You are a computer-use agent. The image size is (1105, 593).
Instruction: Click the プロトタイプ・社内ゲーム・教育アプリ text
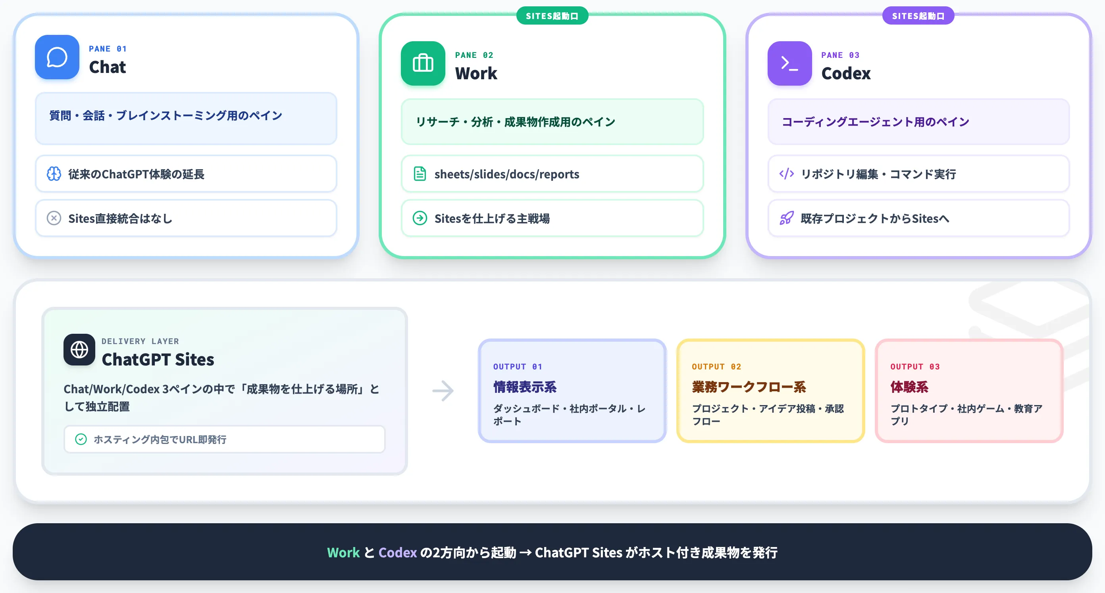coord(966,415)
